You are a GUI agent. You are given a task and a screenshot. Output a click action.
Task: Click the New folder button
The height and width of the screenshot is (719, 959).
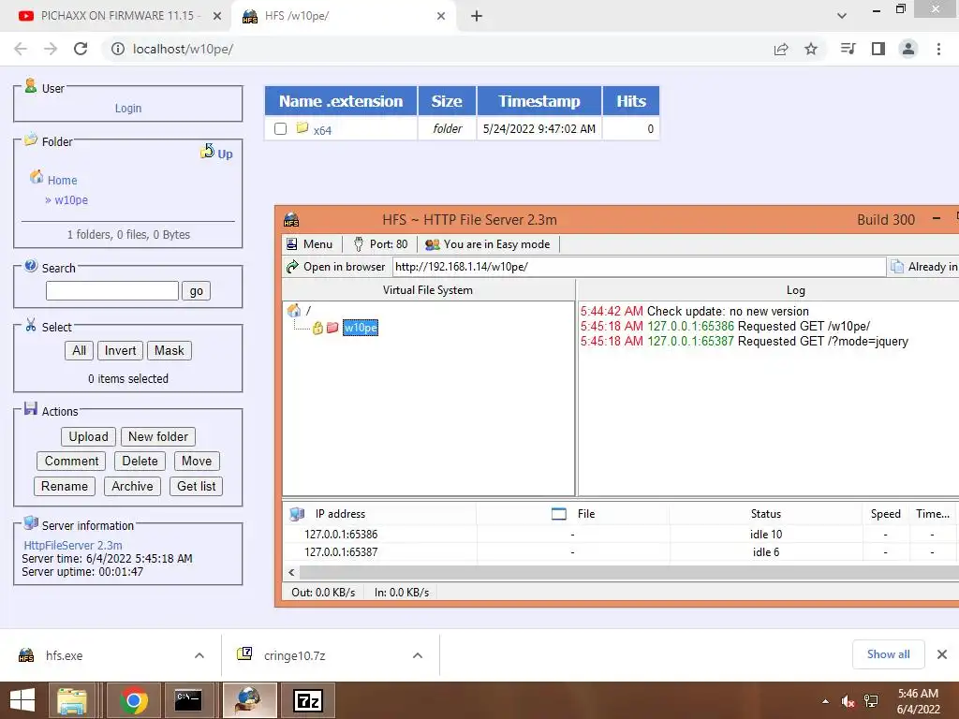pos(157,436)
